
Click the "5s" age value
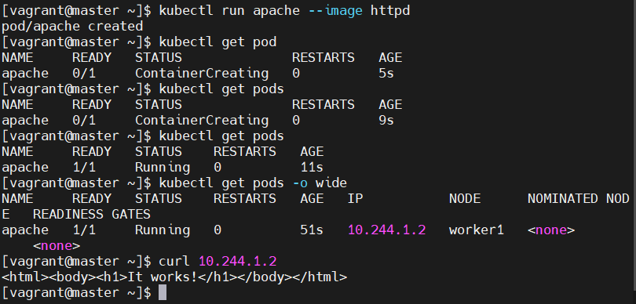386,74
